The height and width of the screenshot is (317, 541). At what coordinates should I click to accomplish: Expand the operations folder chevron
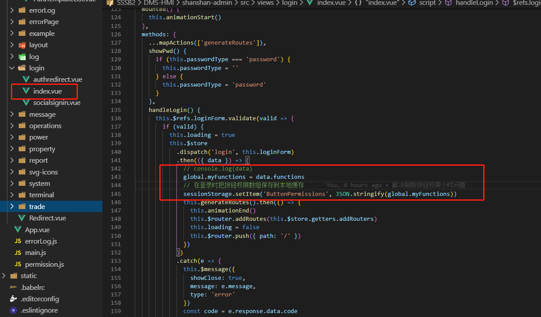(12, 125)
